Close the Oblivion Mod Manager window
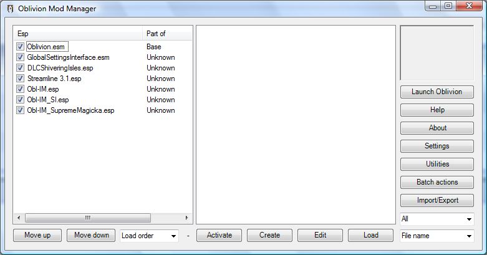This screenshot has width=487, height=255. (470, 6)
